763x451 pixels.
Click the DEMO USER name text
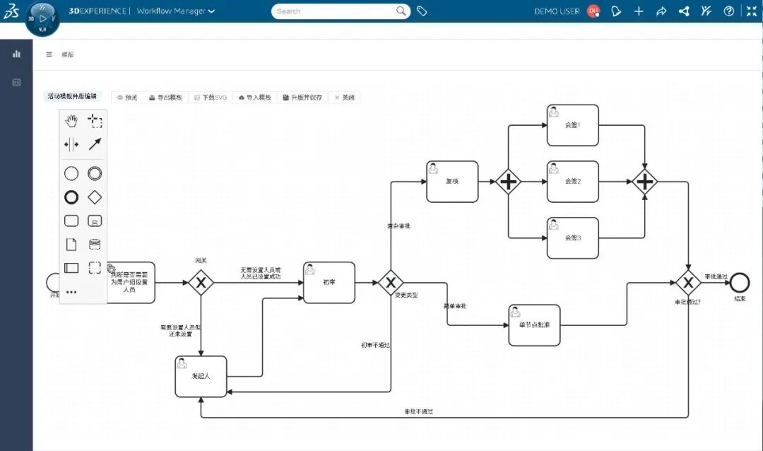pos(557,11)
